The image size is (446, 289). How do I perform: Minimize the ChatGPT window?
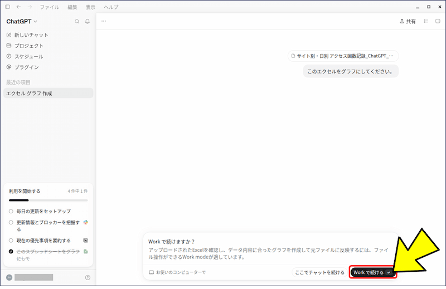(418, 7)
